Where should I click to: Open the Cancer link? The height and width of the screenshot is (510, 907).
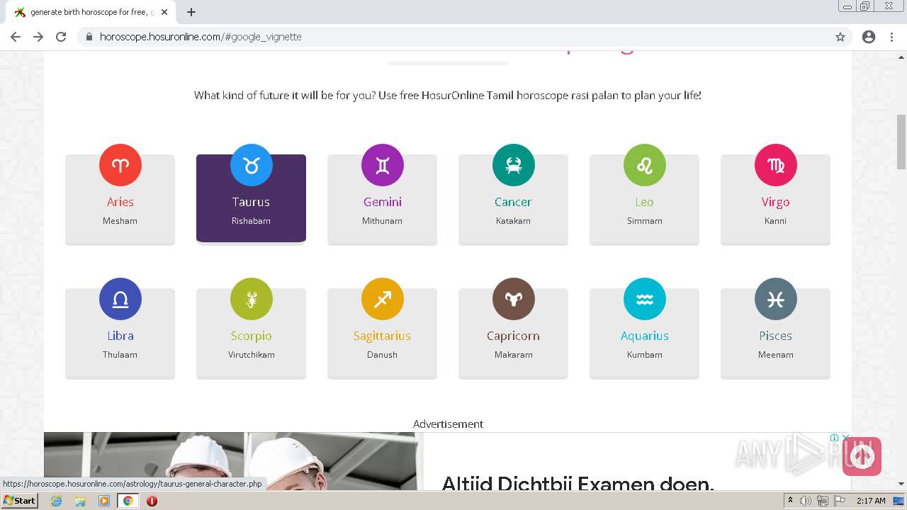point(513,202)
